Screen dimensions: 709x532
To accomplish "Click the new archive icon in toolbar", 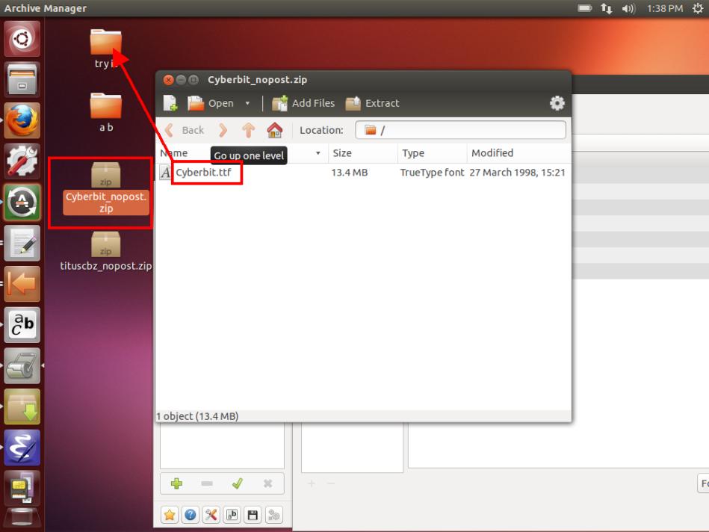I will coord(170,103).
